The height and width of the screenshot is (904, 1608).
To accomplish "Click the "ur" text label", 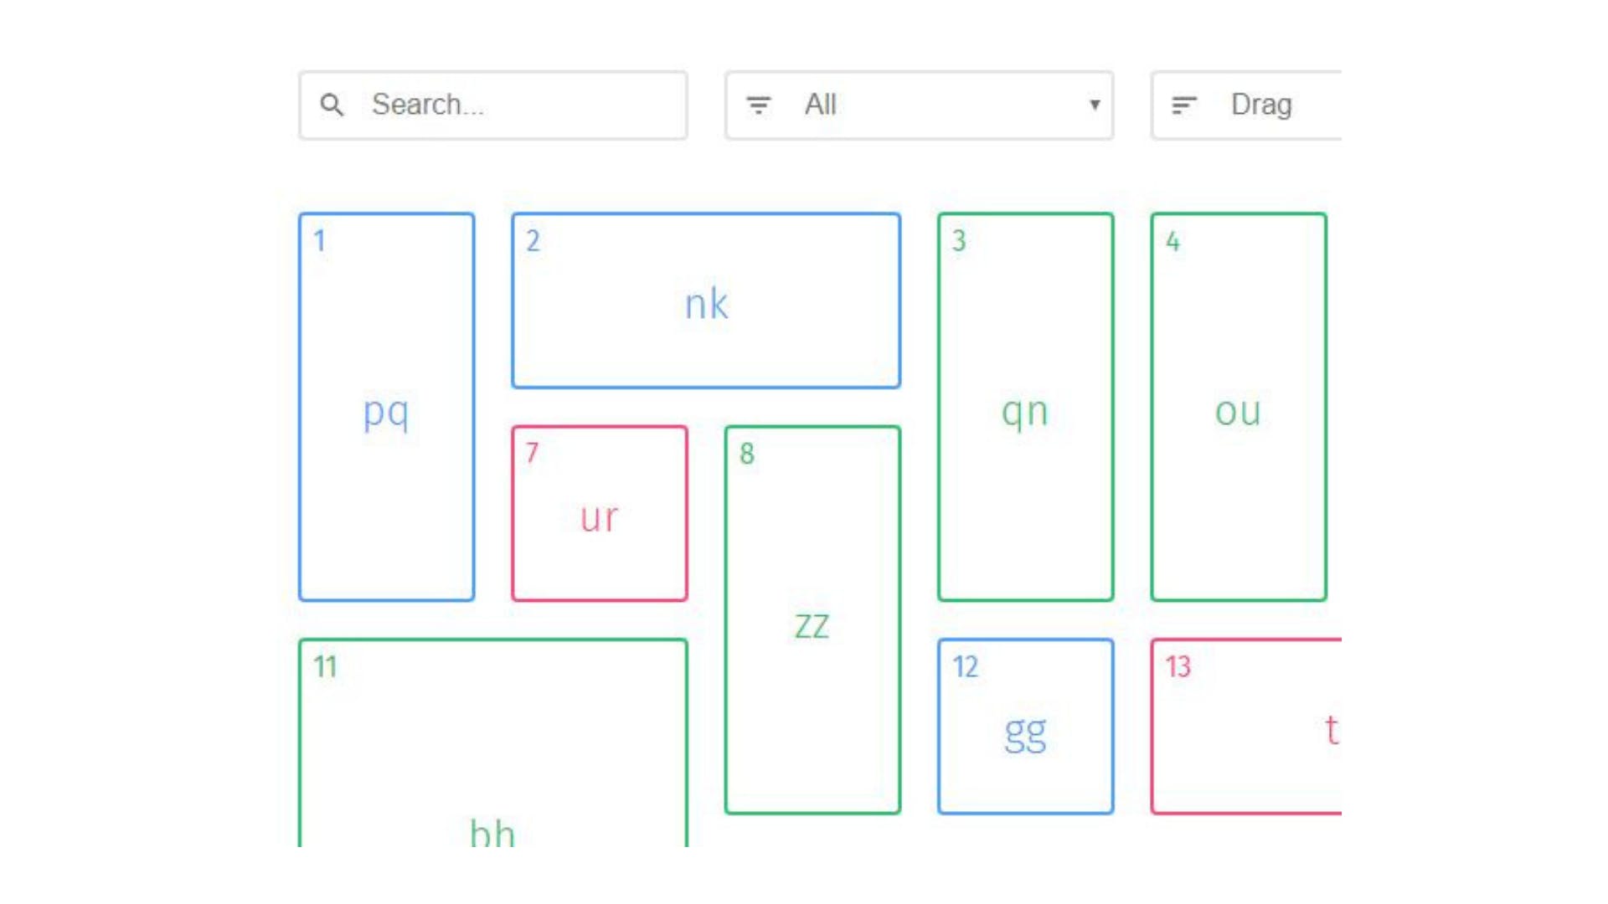I will (x=599, y=518).
